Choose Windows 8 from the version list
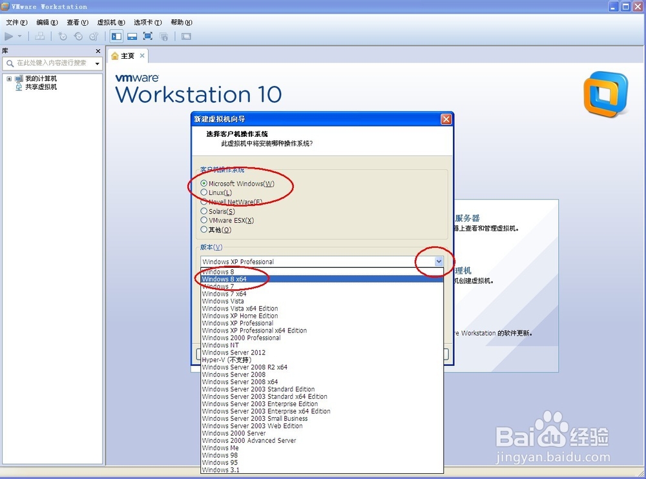The height and width of the screenshot is (479, 646). [322, 272]
